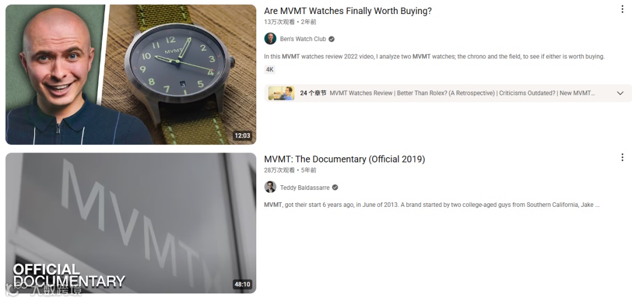Expand the chapters list bar
632x301 pixels.
tap(448, 93)
